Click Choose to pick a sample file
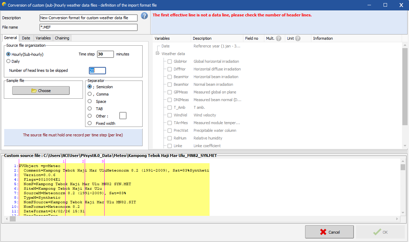 click(x=41, y=91)
